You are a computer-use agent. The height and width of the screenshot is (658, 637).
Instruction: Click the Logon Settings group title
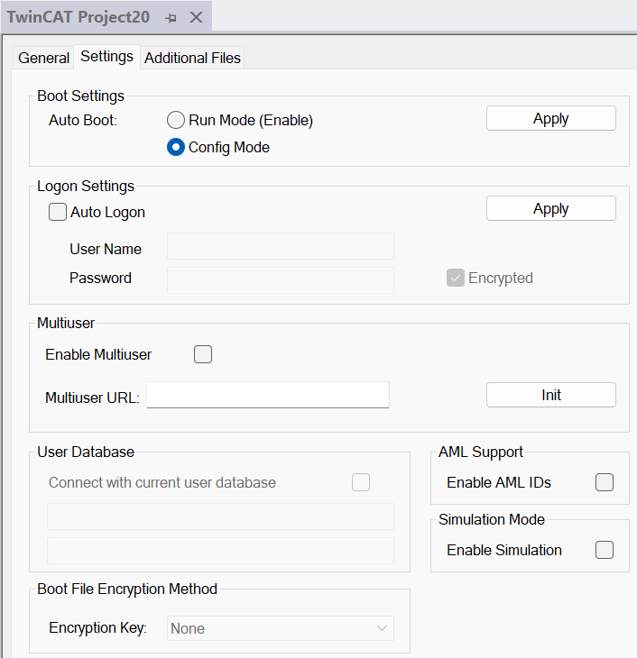coord(86,187)
